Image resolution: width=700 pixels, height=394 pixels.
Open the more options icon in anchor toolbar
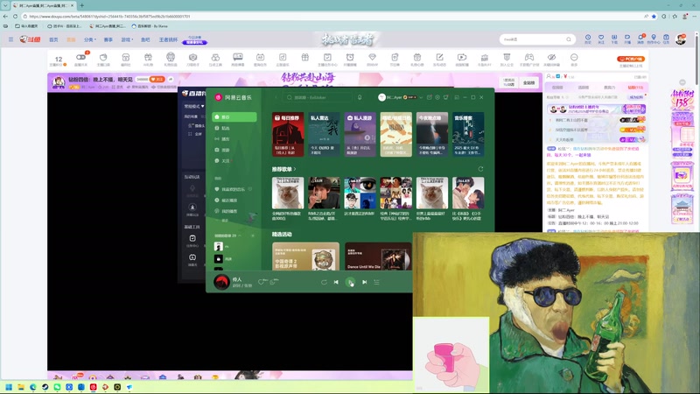[574, 59]
